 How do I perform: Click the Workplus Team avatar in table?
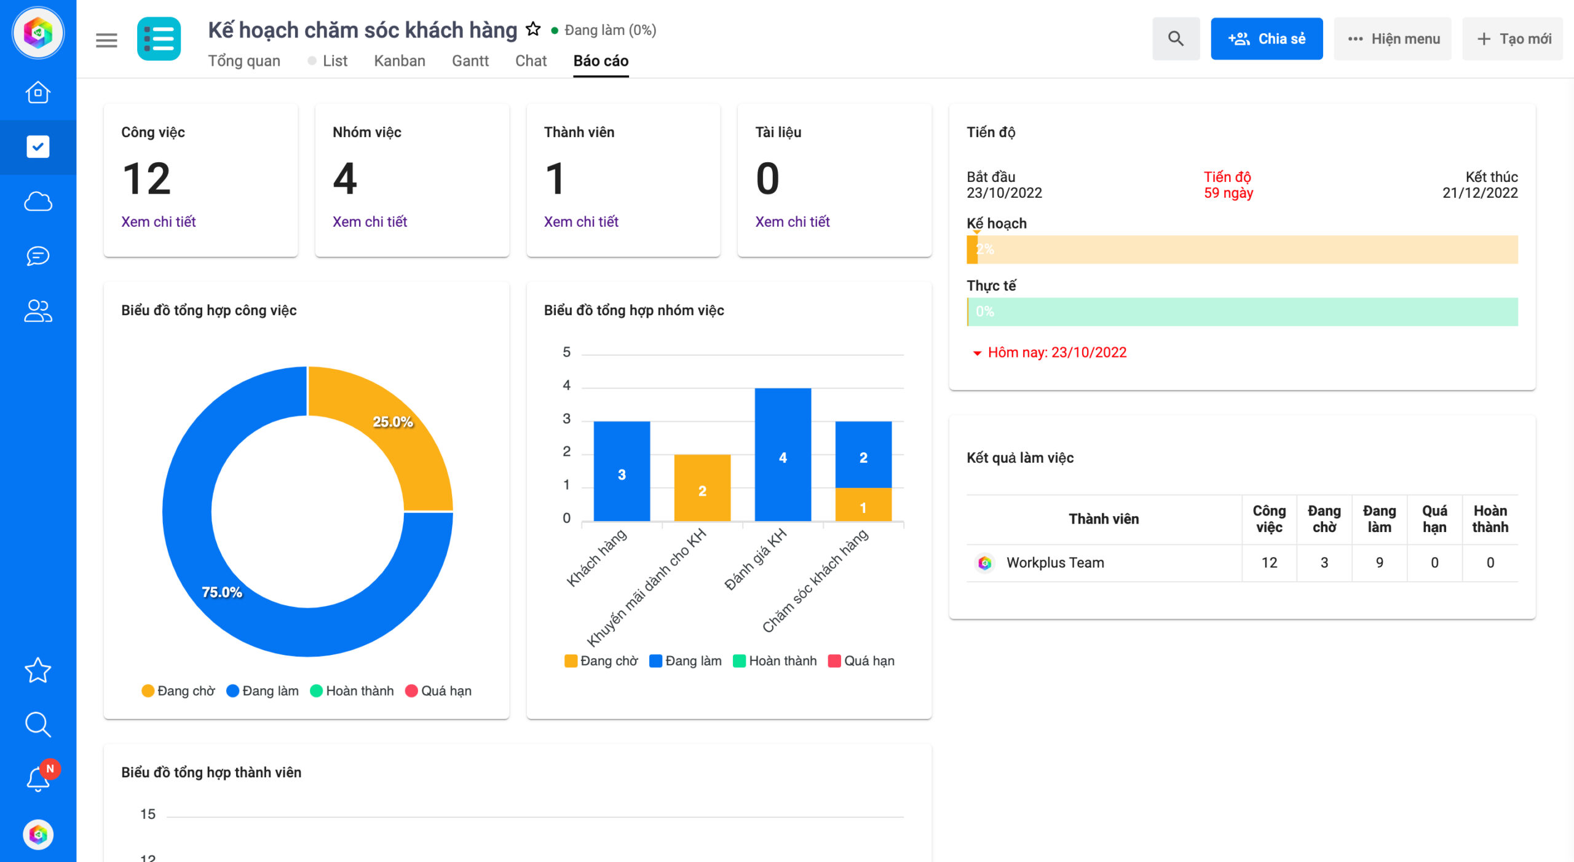(x=985, y=563)
